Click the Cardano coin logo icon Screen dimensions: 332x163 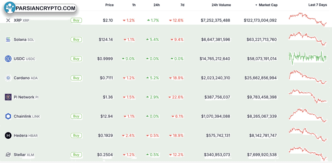(8, 78)
